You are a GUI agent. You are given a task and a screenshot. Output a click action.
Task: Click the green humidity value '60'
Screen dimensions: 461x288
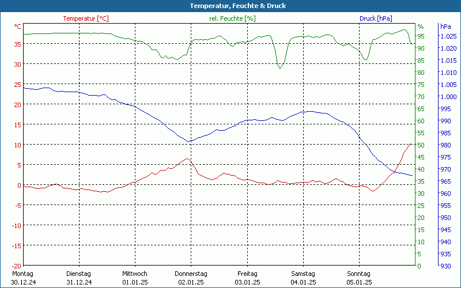[421, 121]
